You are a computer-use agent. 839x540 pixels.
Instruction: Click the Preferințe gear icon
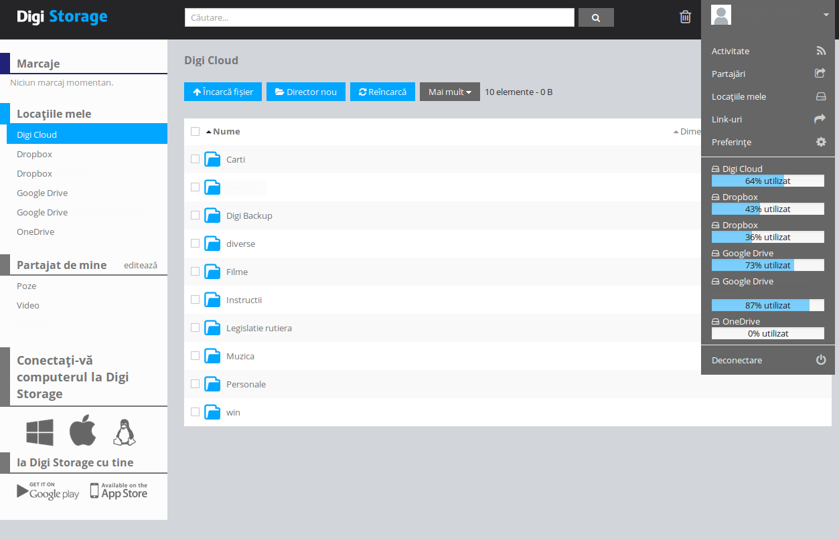coord(820,142)
